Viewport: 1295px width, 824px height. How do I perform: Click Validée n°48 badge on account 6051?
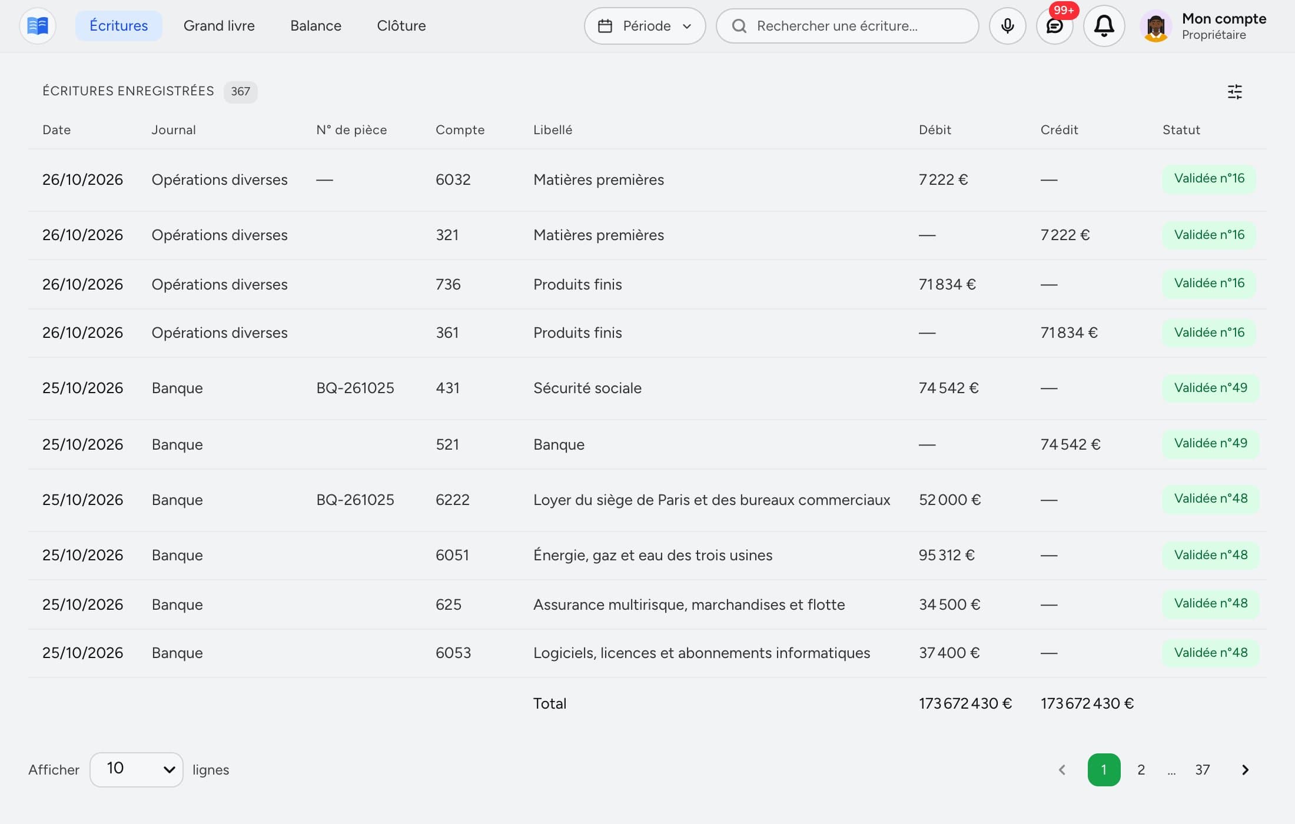tap(1210, 555)
